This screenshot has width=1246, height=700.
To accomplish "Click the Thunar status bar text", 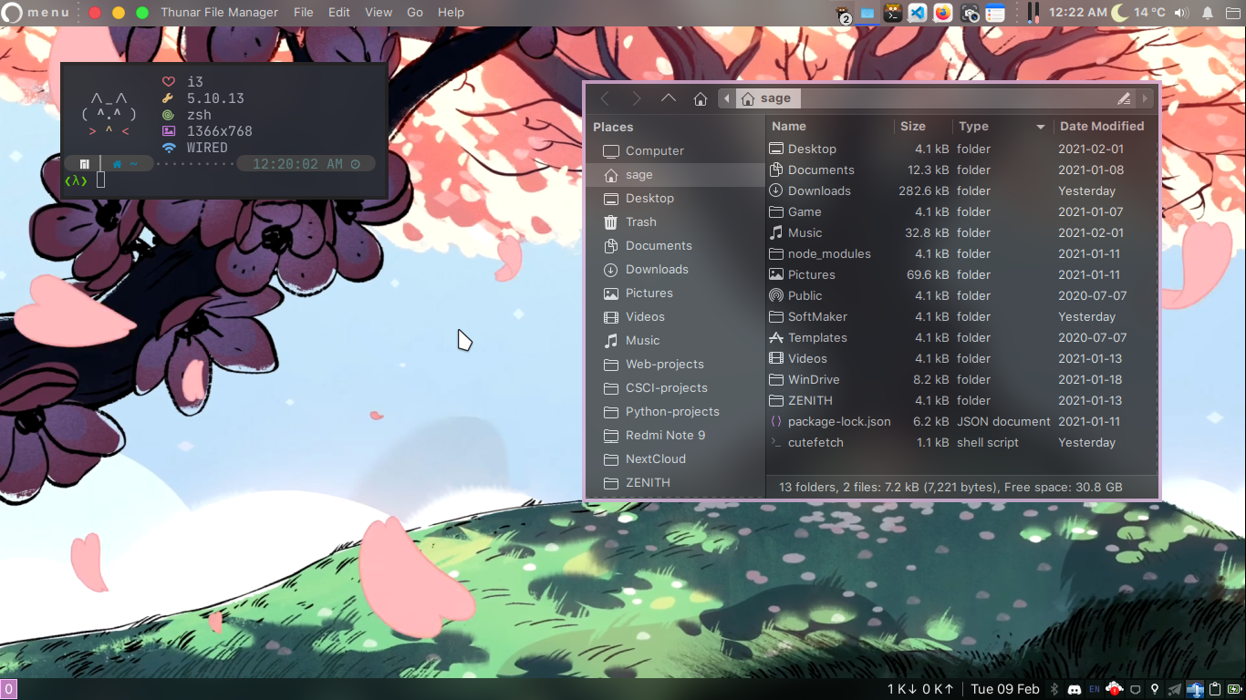I will (950, 488).
